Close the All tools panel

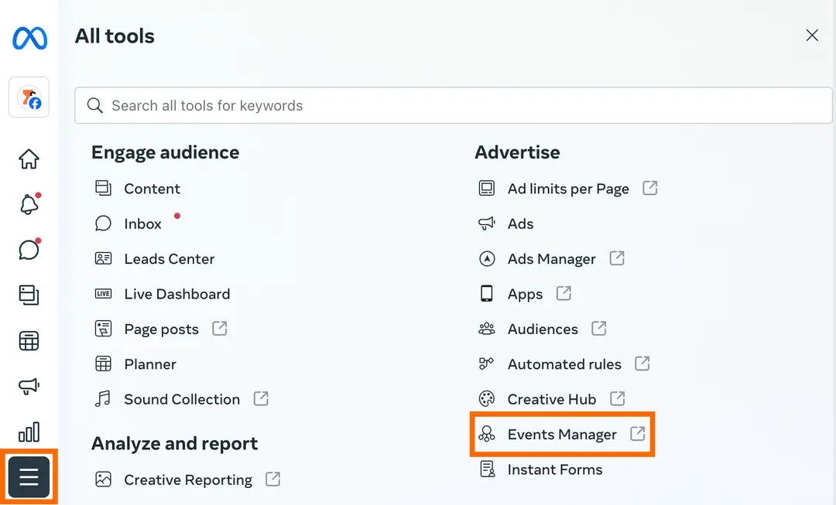811,35
